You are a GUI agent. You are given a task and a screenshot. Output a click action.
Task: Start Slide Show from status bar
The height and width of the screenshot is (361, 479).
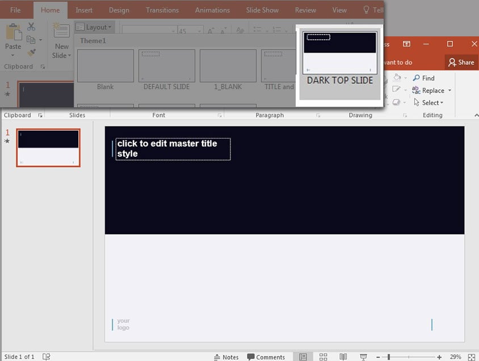pyautogui.click(x=363, y=357)
